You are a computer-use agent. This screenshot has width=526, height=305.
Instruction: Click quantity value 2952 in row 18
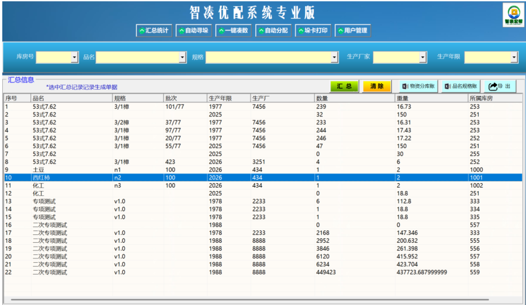pyautogui.click(x=322, y=241)
